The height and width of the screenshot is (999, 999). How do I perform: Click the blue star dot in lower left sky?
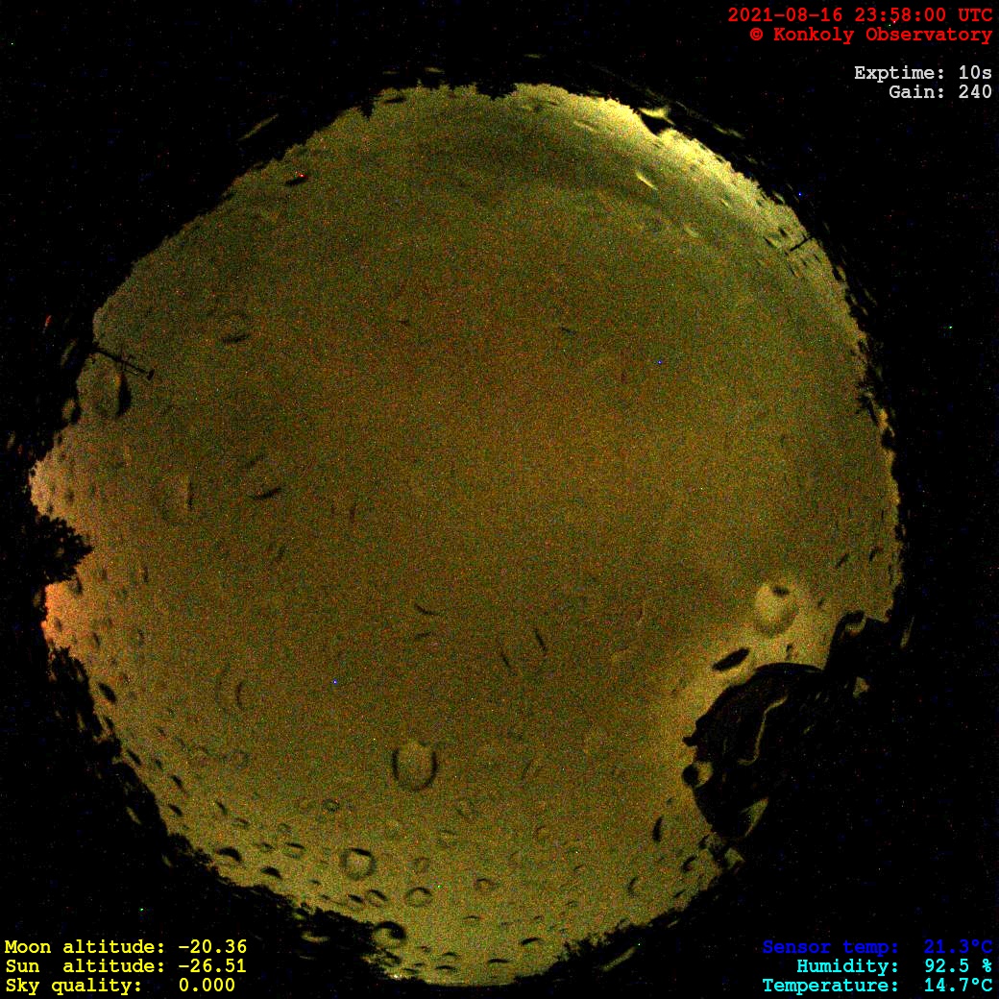point(334,682)
